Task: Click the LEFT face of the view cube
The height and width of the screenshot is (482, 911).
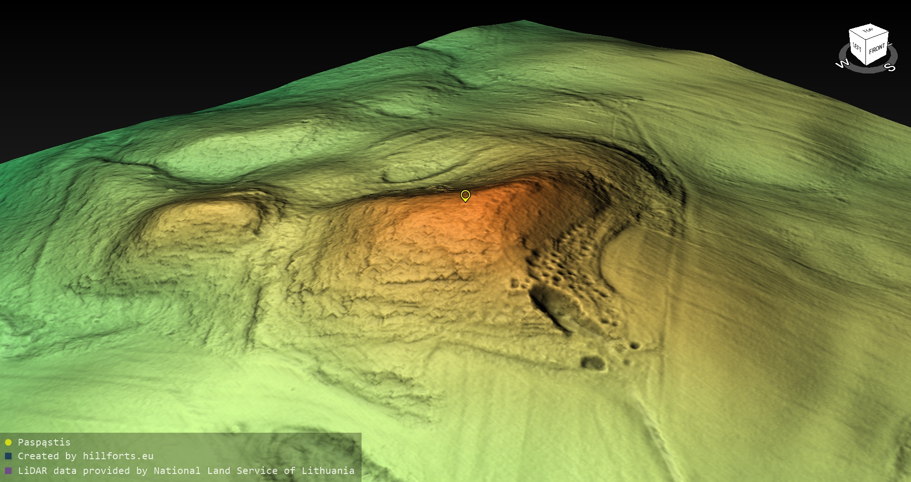Action: pos(857,47)
